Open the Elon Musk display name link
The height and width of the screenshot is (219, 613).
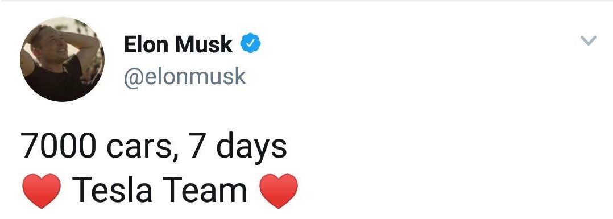[178, 44]
